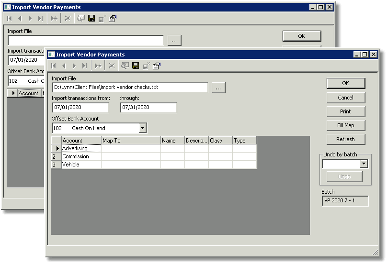The height and width of the screenshot is (264, 387).
Task: Click properties icon in front window toolbar
Action: tap(157, 66)
